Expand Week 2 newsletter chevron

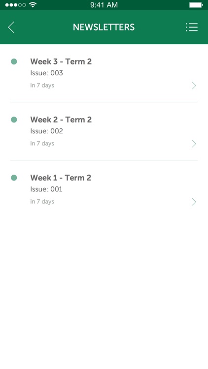[194, 144]
